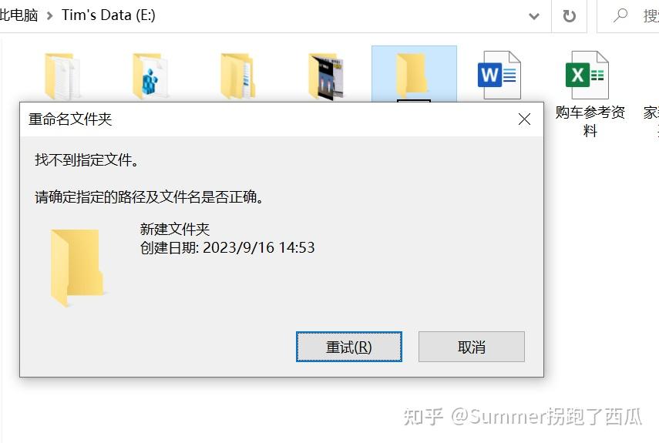Select the highlighted new folder icon
Image resolution: width=659 pixels, height=443 pixels.
coord(414,74)
